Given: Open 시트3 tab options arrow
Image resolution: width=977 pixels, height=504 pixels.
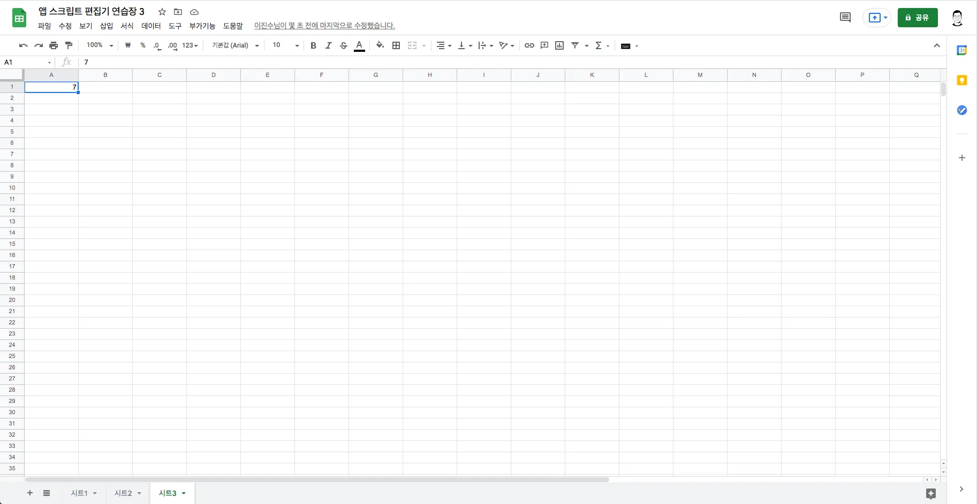Looking at the screenshot, I should (x=184, y=493).
